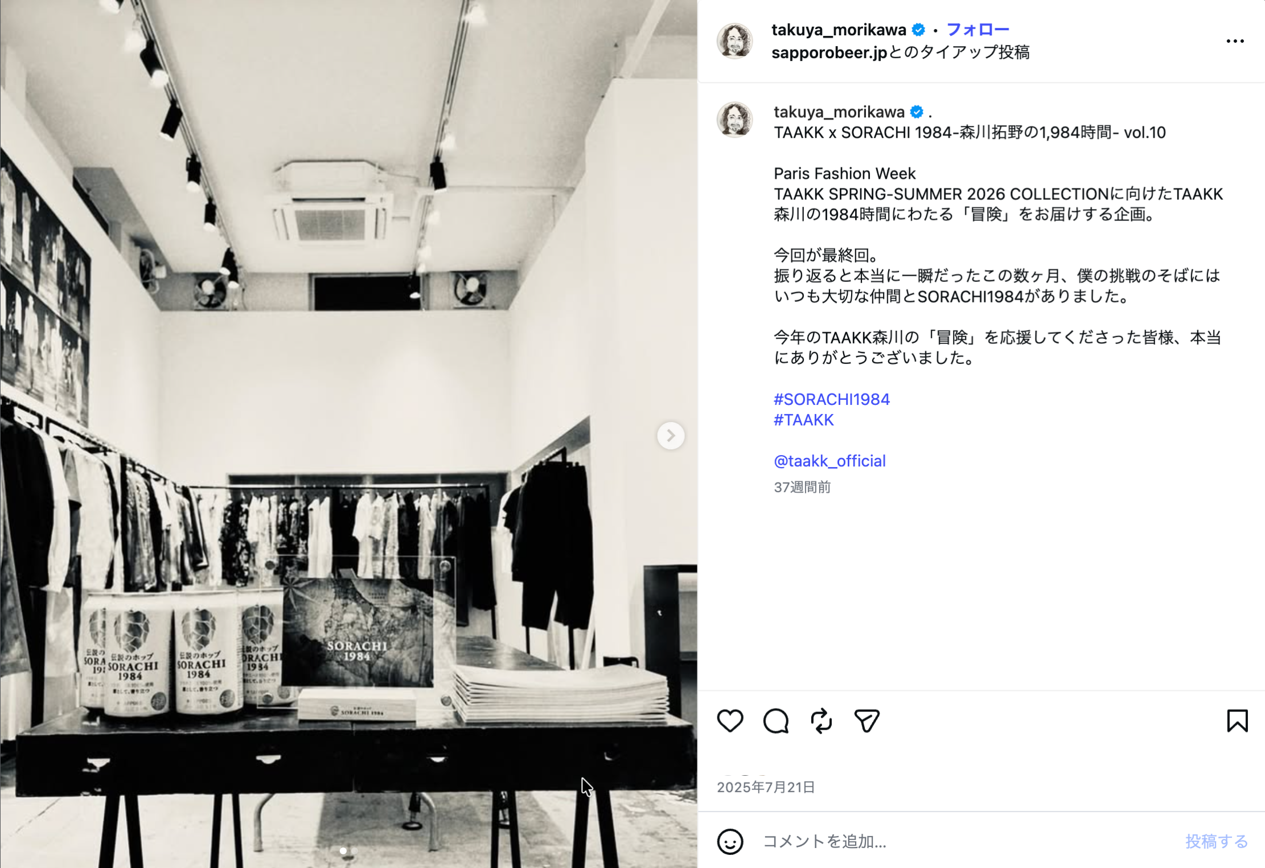
Task: Click the caption author's avatar
Action: click(735, 120)
